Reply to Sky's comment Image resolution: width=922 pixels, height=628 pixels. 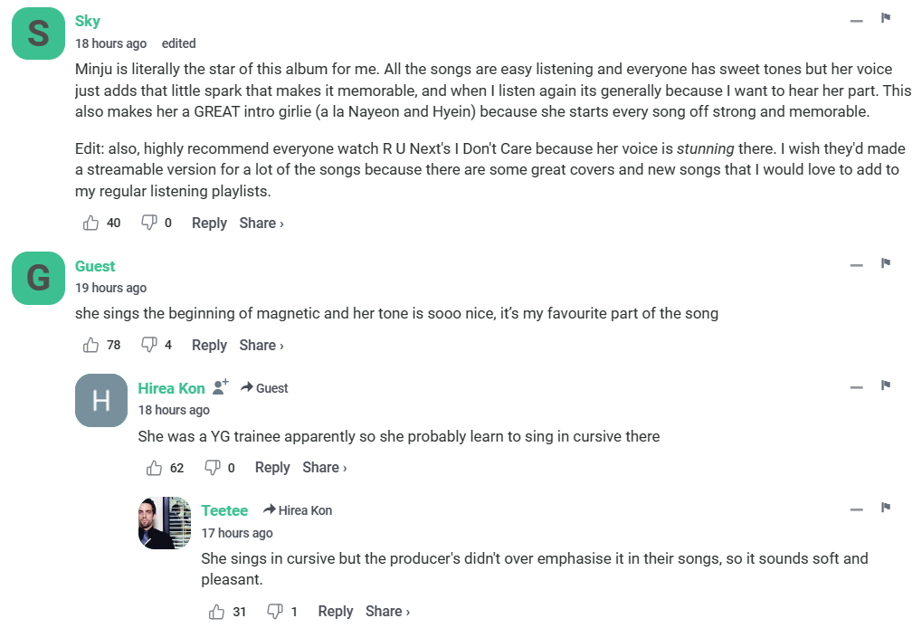[209, 223]
